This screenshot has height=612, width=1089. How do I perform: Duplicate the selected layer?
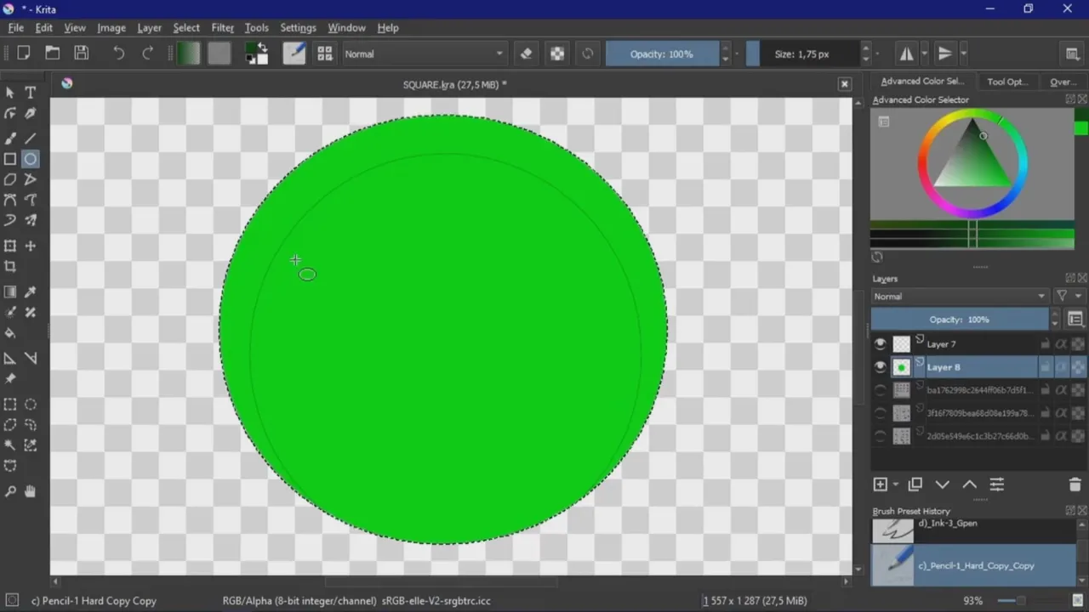point(915,484)
